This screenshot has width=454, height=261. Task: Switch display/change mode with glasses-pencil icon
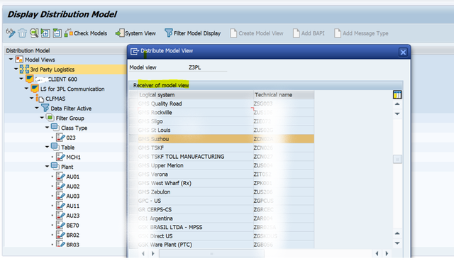tap(11, 33)
